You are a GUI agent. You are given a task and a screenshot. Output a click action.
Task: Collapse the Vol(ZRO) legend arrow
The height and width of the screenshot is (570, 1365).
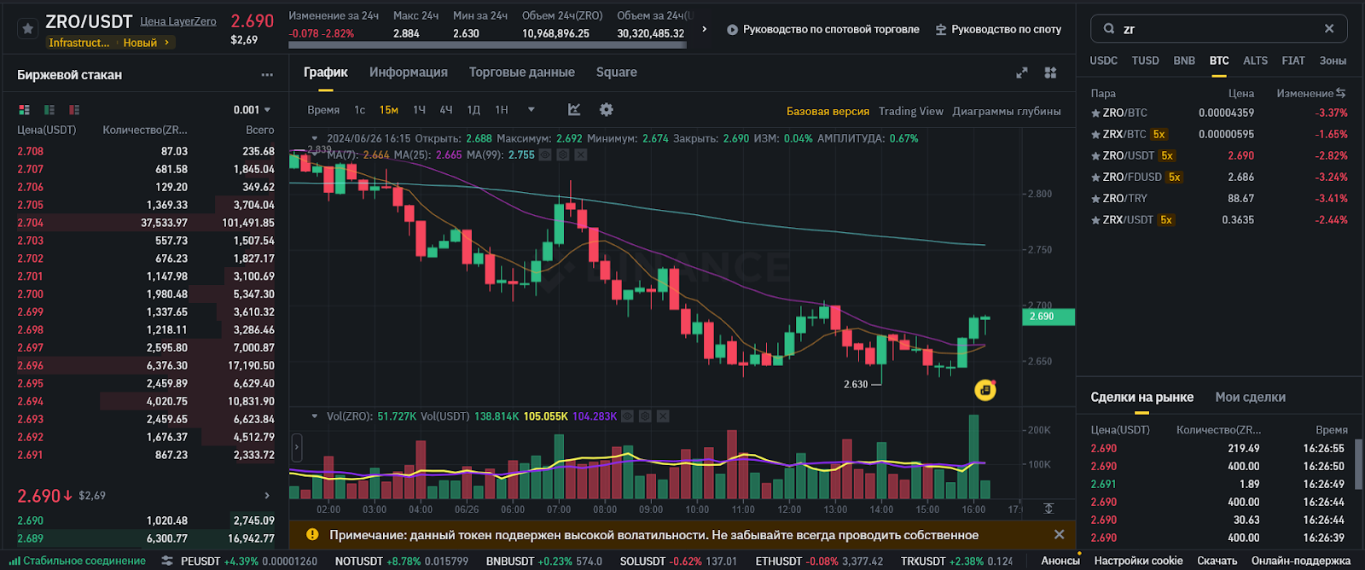click(x=315, y=416)
